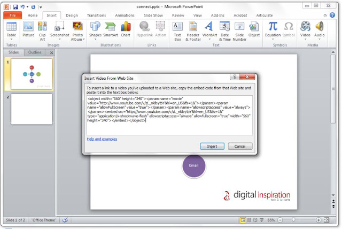
Task: Select the blank slide 2 thumbnail
Action: pos(32,109)
